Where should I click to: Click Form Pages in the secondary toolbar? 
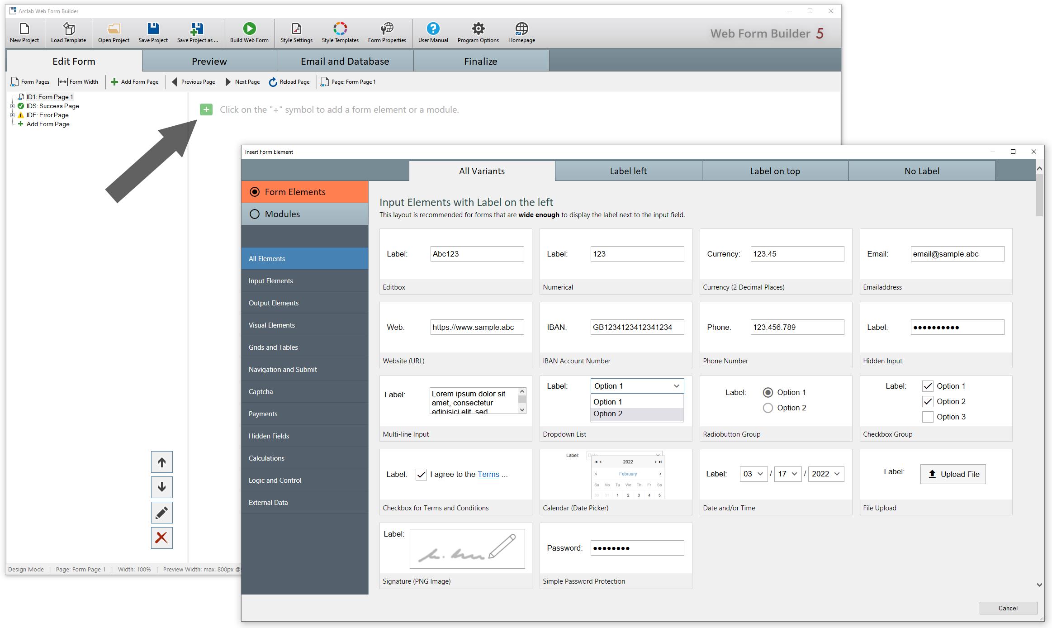[30, 82]
